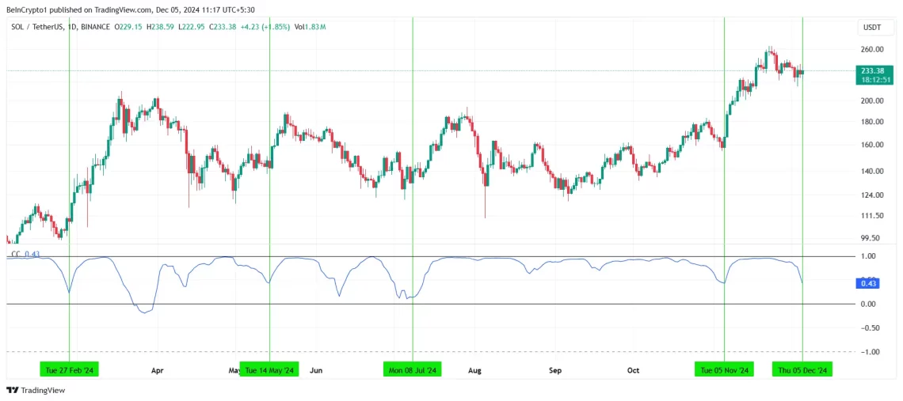Viewport: 903px width, 401px height.
Task: Click the BeInCrypto1 published on TradingView caption
Action: pos(130,9)
